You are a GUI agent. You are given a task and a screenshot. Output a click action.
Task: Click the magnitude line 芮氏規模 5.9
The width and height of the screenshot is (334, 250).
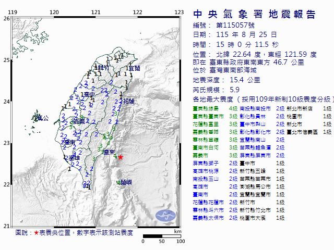(x=216, y=90)
